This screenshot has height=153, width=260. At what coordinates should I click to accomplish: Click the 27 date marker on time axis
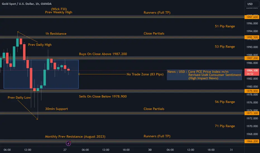coord(65,150)
